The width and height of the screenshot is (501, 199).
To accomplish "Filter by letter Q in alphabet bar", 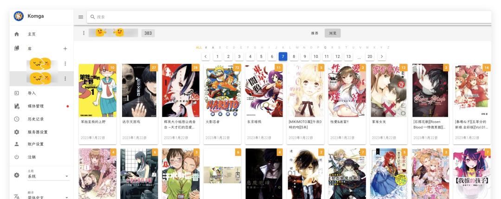I will [x=325, y=47].
